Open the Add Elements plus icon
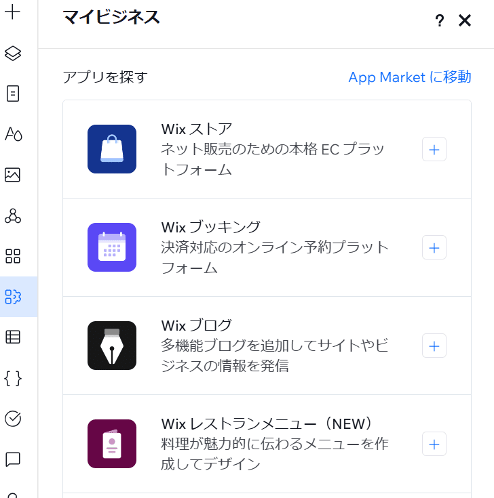The image size is (494, 498). point(13,12)
